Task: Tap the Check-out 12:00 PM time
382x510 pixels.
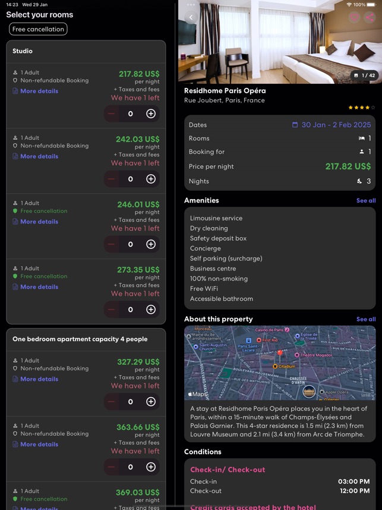Action: pos(355,491)
